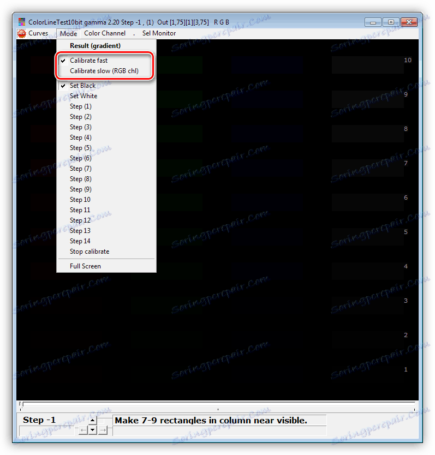The width and height of the screenshot is (435, 455).
Task: Click the ColorLineTest title bar app icon
Action: [x=22, y=22]
